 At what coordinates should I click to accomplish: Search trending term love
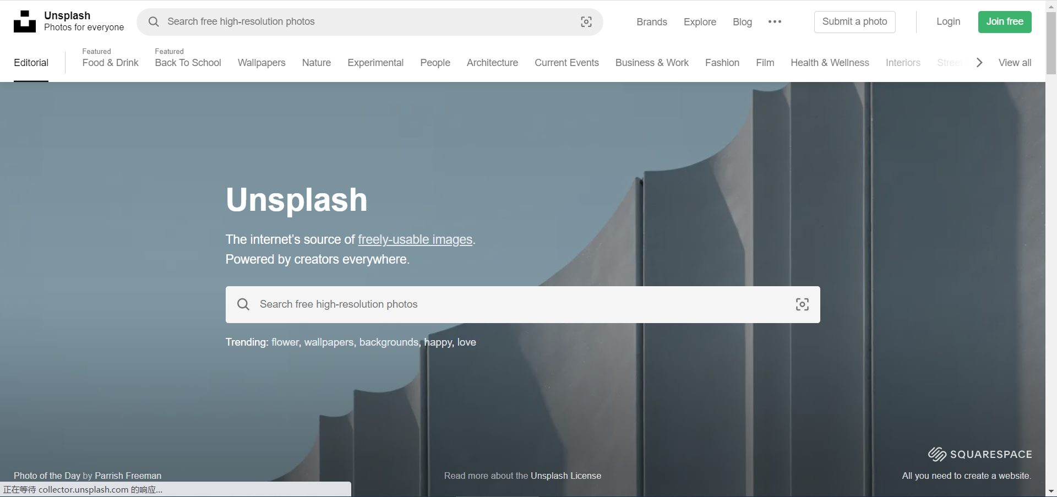[467, 342]
